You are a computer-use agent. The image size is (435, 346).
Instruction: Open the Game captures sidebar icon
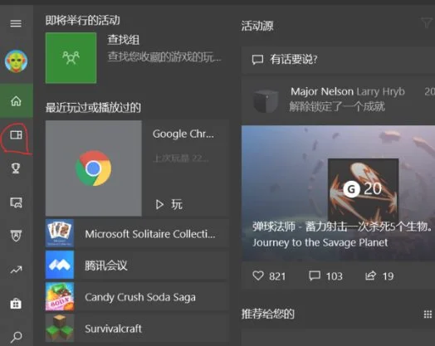(x=16, y=202)
